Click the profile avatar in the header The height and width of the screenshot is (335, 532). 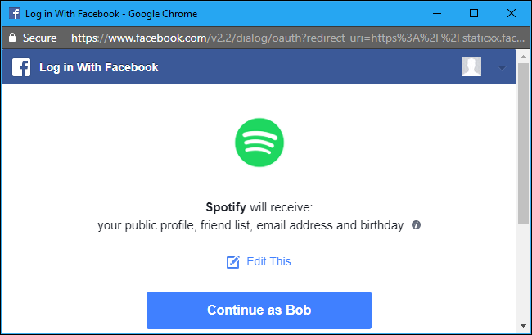471,67
